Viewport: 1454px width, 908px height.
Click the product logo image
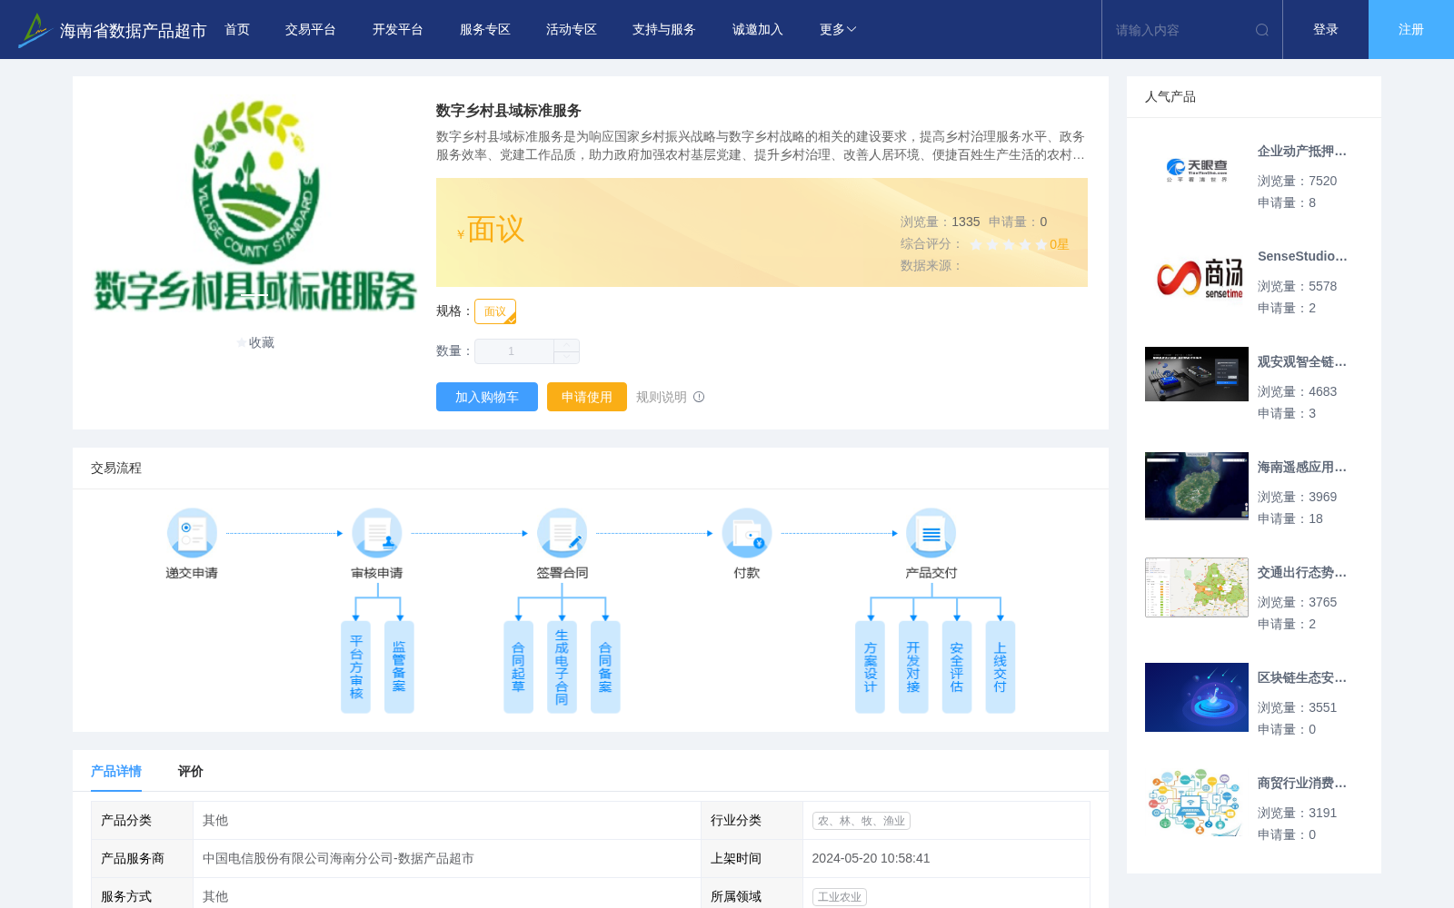255,205
